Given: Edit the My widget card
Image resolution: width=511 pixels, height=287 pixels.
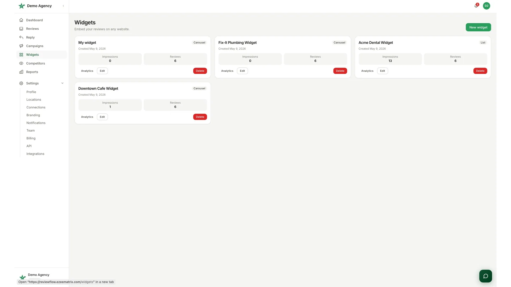Looking at the screenshot, I should click(102, 71).
